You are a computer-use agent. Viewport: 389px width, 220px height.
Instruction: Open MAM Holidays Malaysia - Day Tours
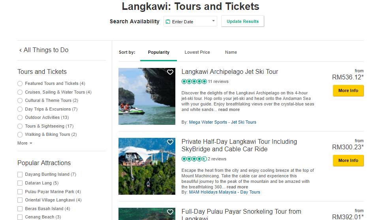(x=225, y=192)
